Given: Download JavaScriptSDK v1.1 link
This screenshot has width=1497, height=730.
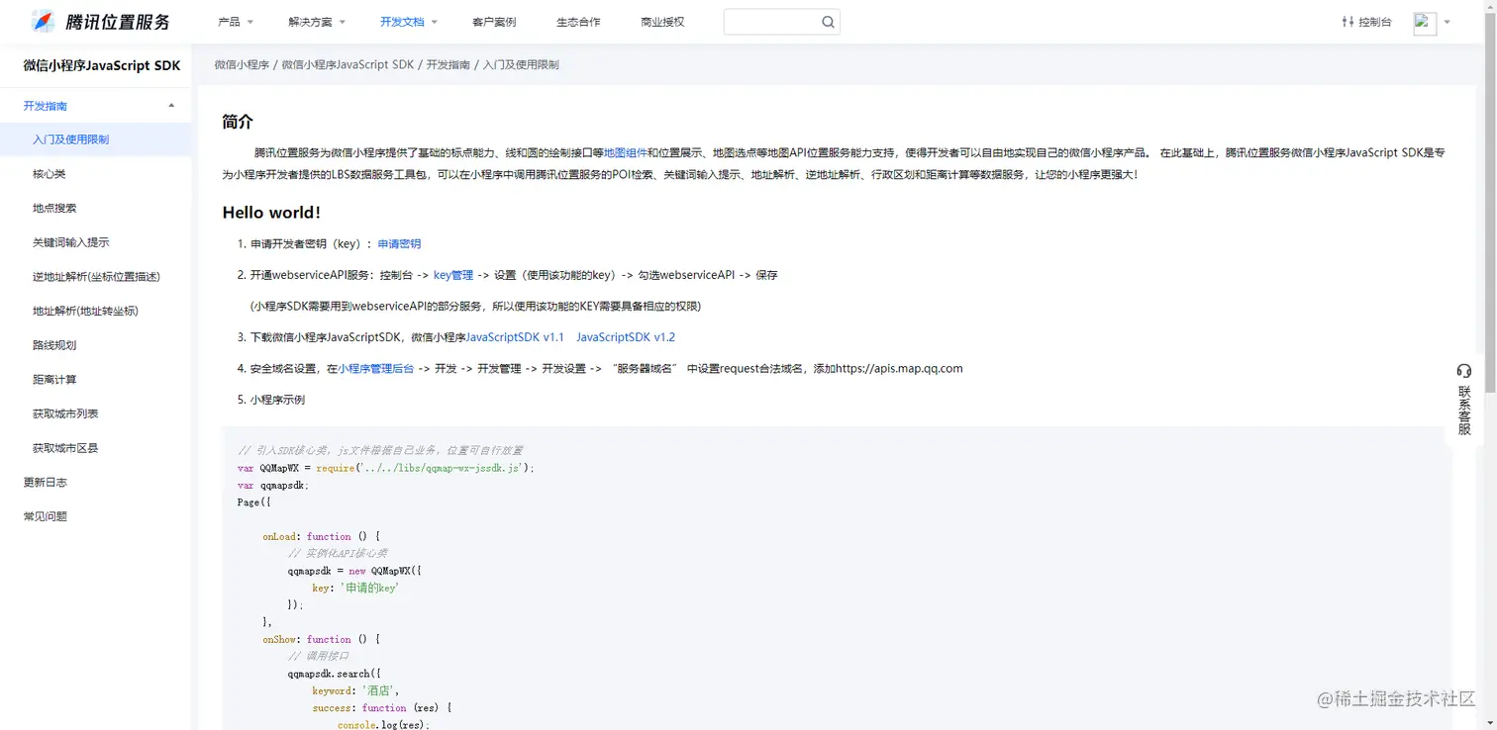Looking at the screenshot, I should click(x=515, y=337).
